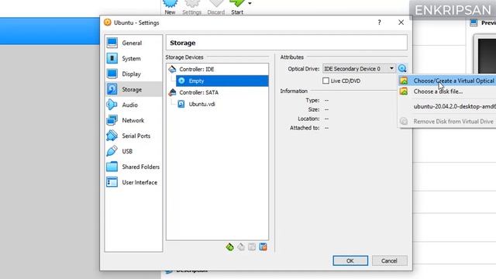The height and width of the screenshot is (279, 496).
Task: Click the remove storage controller icon
Action: coord(241,246)
